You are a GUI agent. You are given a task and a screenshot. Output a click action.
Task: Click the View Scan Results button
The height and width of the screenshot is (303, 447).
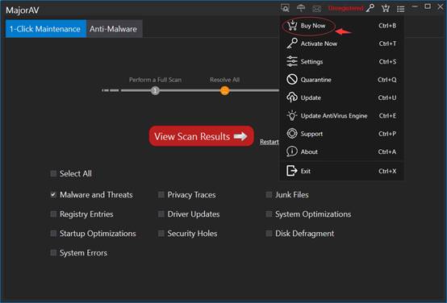tap(201, 136)
